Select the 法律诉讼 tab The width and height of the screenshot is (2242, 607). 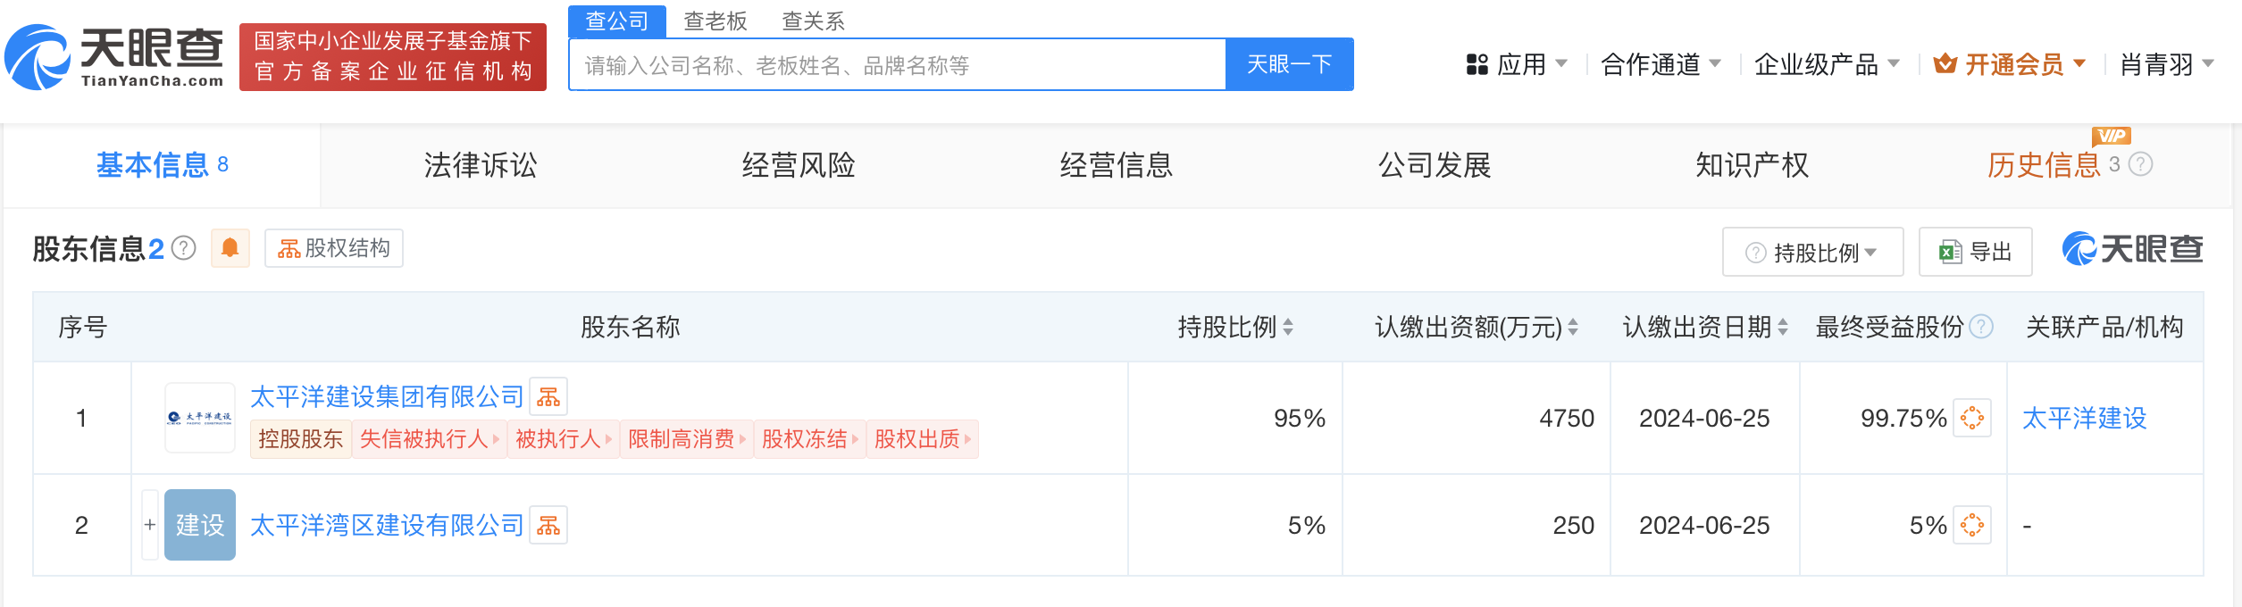pyautogui.click(x=481, y=165)
